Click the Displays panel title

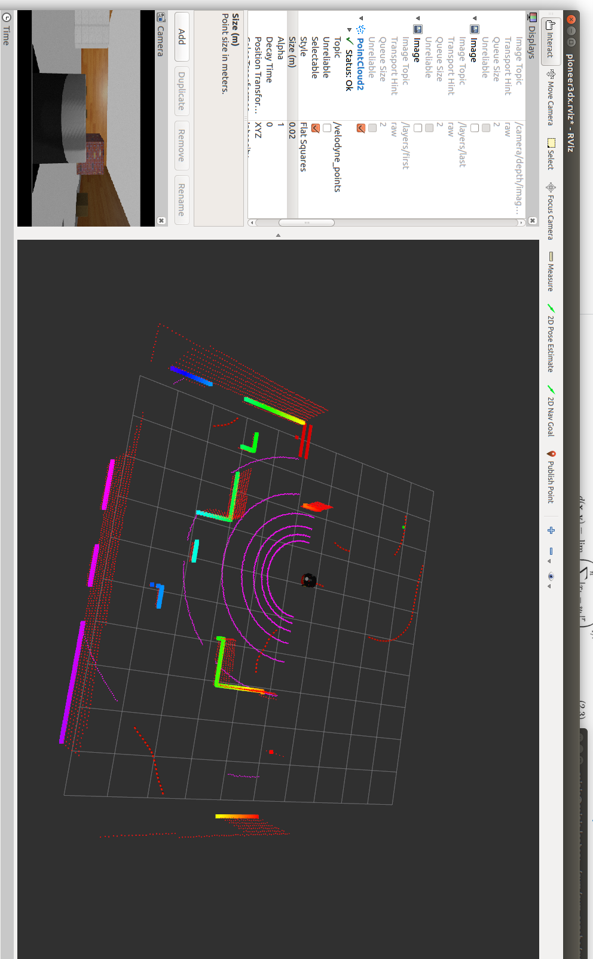coord(532,42)
